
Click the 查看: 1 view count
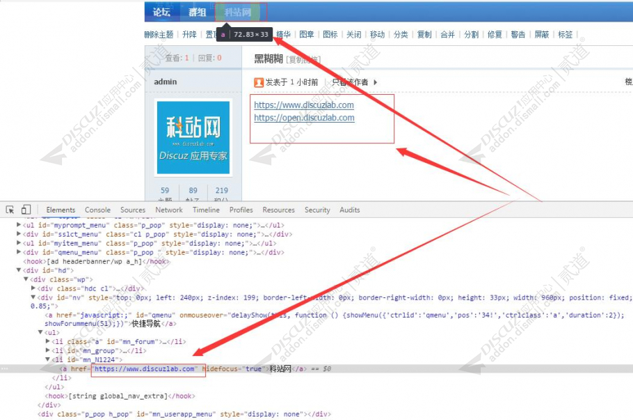(177, 58)
